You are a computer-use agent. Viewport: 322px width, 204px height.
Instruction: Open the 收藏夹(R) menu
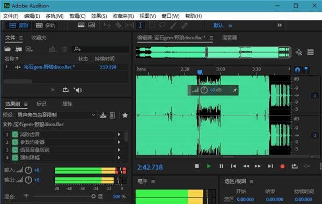tap(123, 16)
